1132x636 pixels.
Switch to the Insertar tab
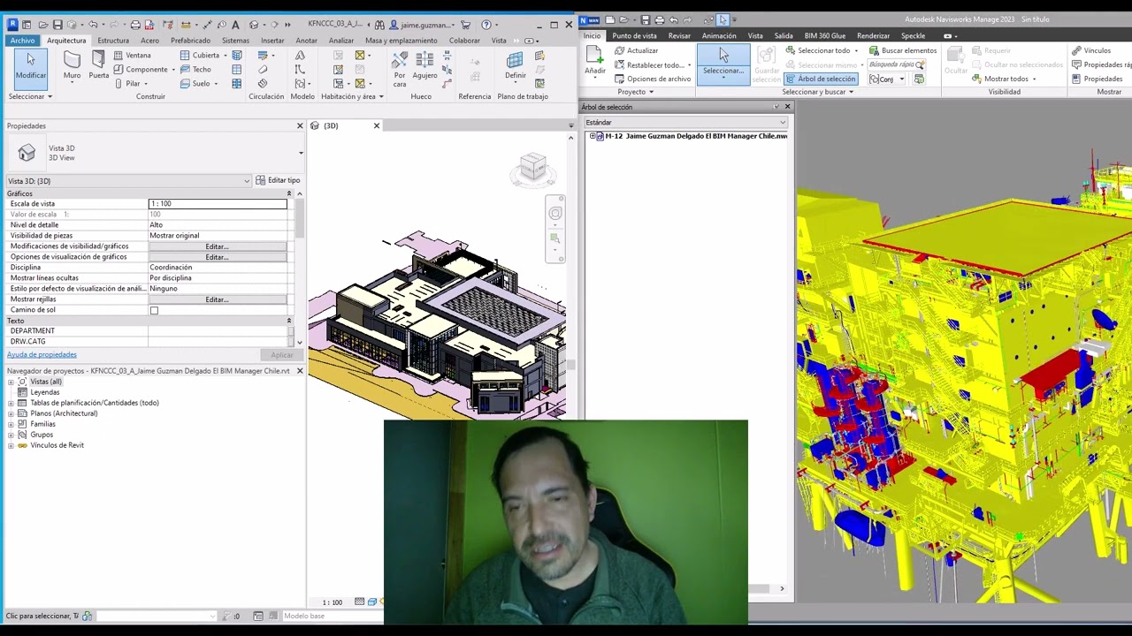(x=272, y=40)
